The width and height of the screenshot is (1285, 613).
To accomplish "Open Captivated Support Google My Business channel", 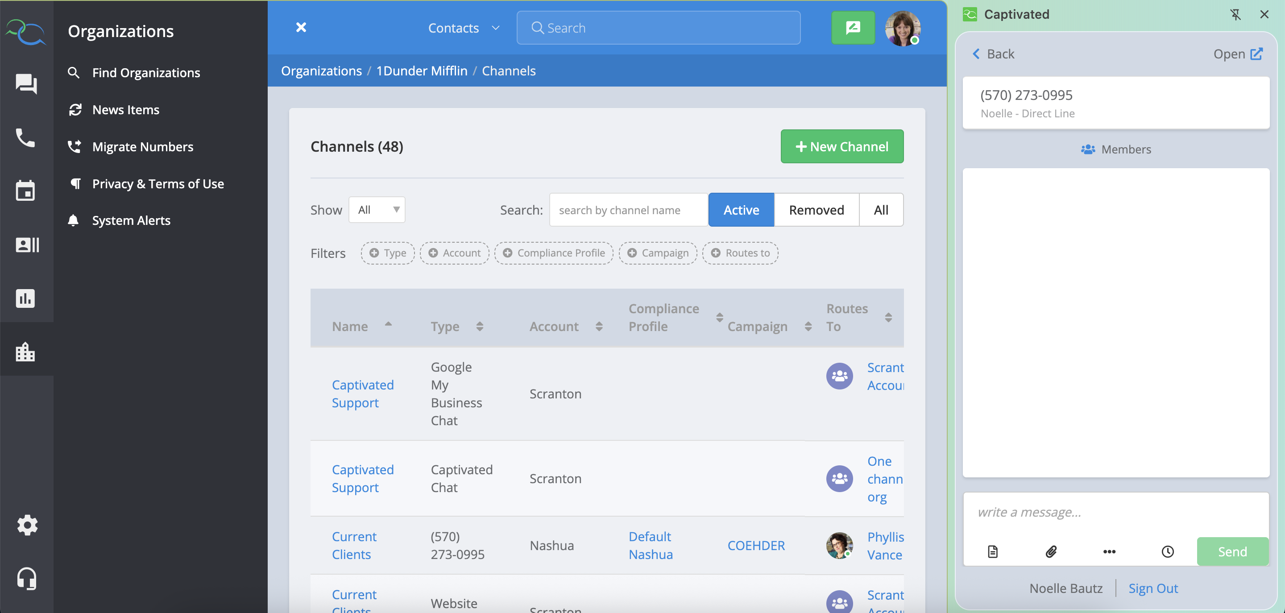I will 363,393.
